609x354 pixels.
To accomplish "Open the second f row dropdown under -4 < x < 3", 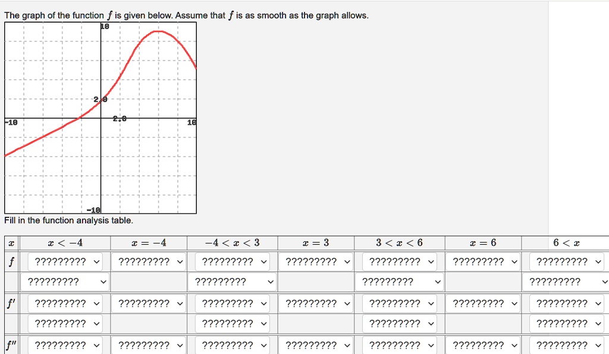I will point(230,282).
